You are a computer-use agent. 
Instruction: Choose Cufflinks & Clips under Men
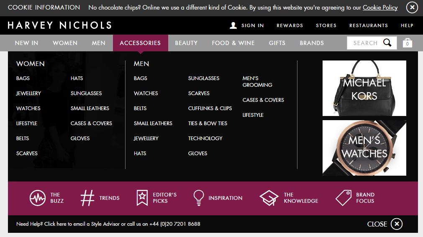pos(210,108)
